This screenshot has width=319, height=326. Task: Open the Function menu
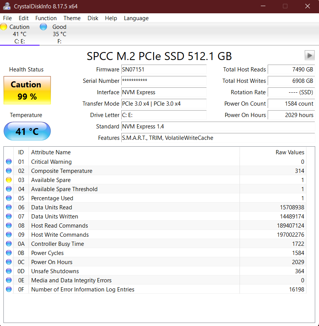click(46, 18)
